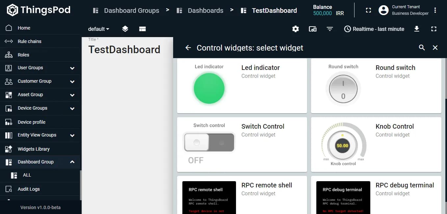Image resolution: width=447 pixels, height=214 pixels.
Task: Open manage layouts icon
Action: coord(142,29)
